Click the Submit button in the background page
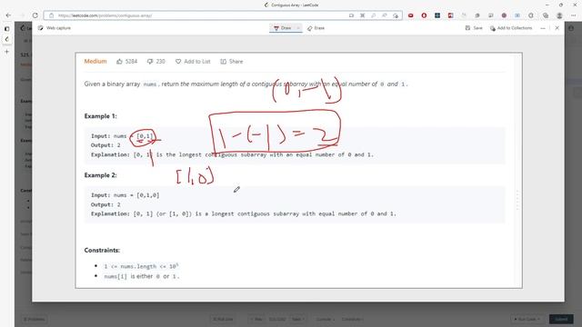 tap(561, 319)
